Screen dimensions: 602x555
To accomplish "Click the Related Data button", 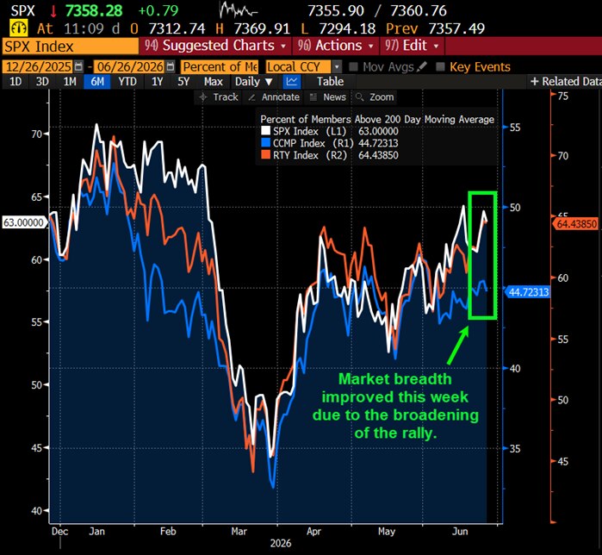I will coord(565,81).
